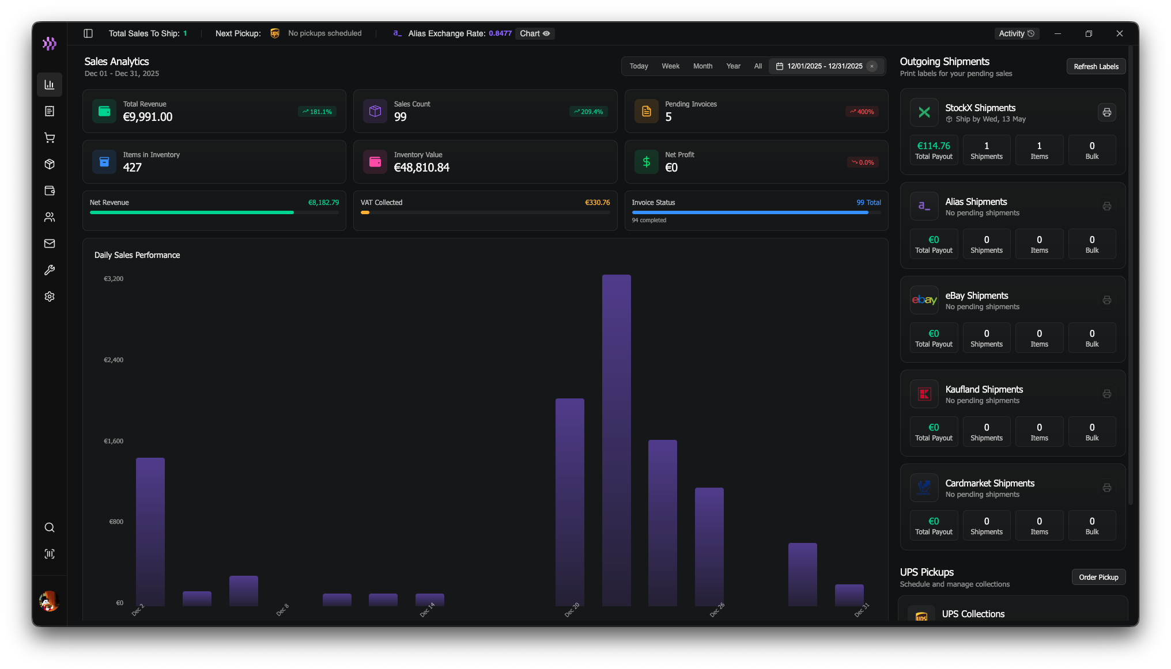Toggle the sidebar panel icon in header

[88, 33]
